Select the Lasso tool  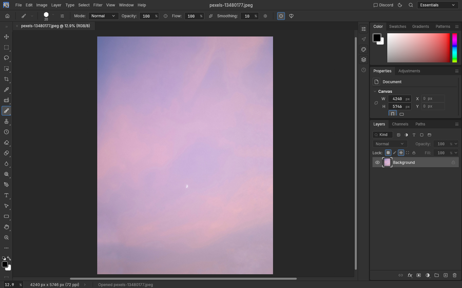click(x=6, y=58)
